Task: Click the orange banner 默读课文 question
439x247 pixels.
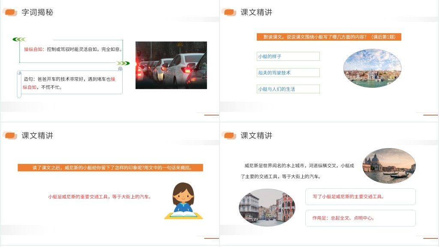Action: 329,37
